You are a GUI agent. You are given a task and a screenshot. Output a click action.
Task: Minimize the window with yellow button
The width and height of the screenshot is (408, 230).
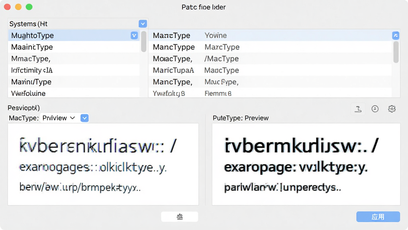pos(18,7)
